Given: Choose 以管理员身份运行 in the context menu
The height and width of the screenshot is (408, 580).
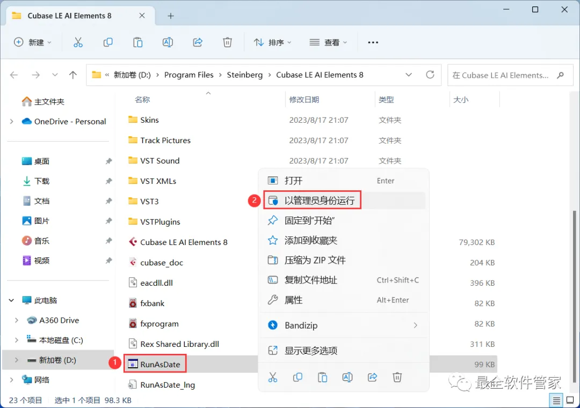Looking at the screenshot, I should [344, 201].
